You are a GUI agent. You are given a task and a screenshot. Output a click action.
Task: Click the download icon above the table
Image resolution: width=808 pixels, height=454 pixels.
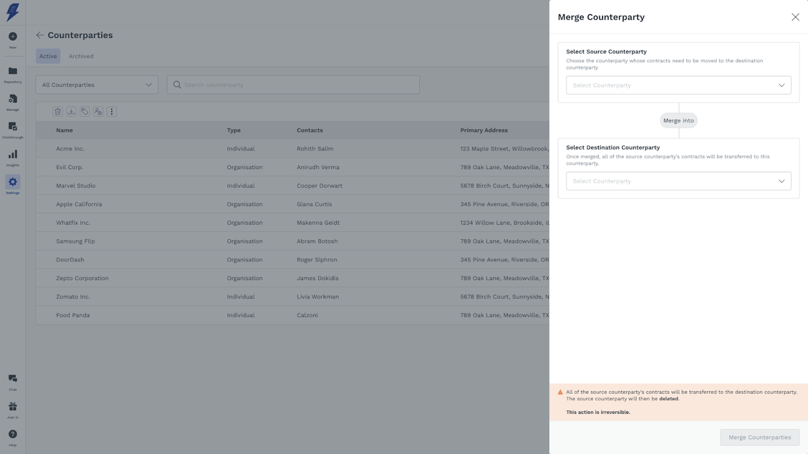tap(71, 112)
